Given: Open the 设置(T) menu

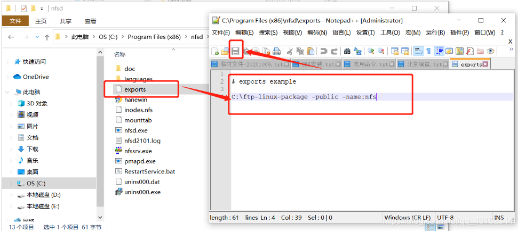Looking at the screenshot, I should (365, 32).
